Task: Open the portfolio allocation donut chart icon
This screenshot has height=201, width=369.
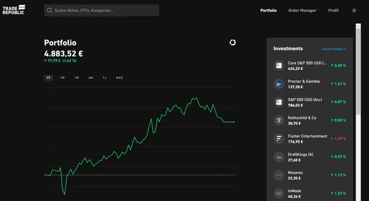Action: coord(233,43)
